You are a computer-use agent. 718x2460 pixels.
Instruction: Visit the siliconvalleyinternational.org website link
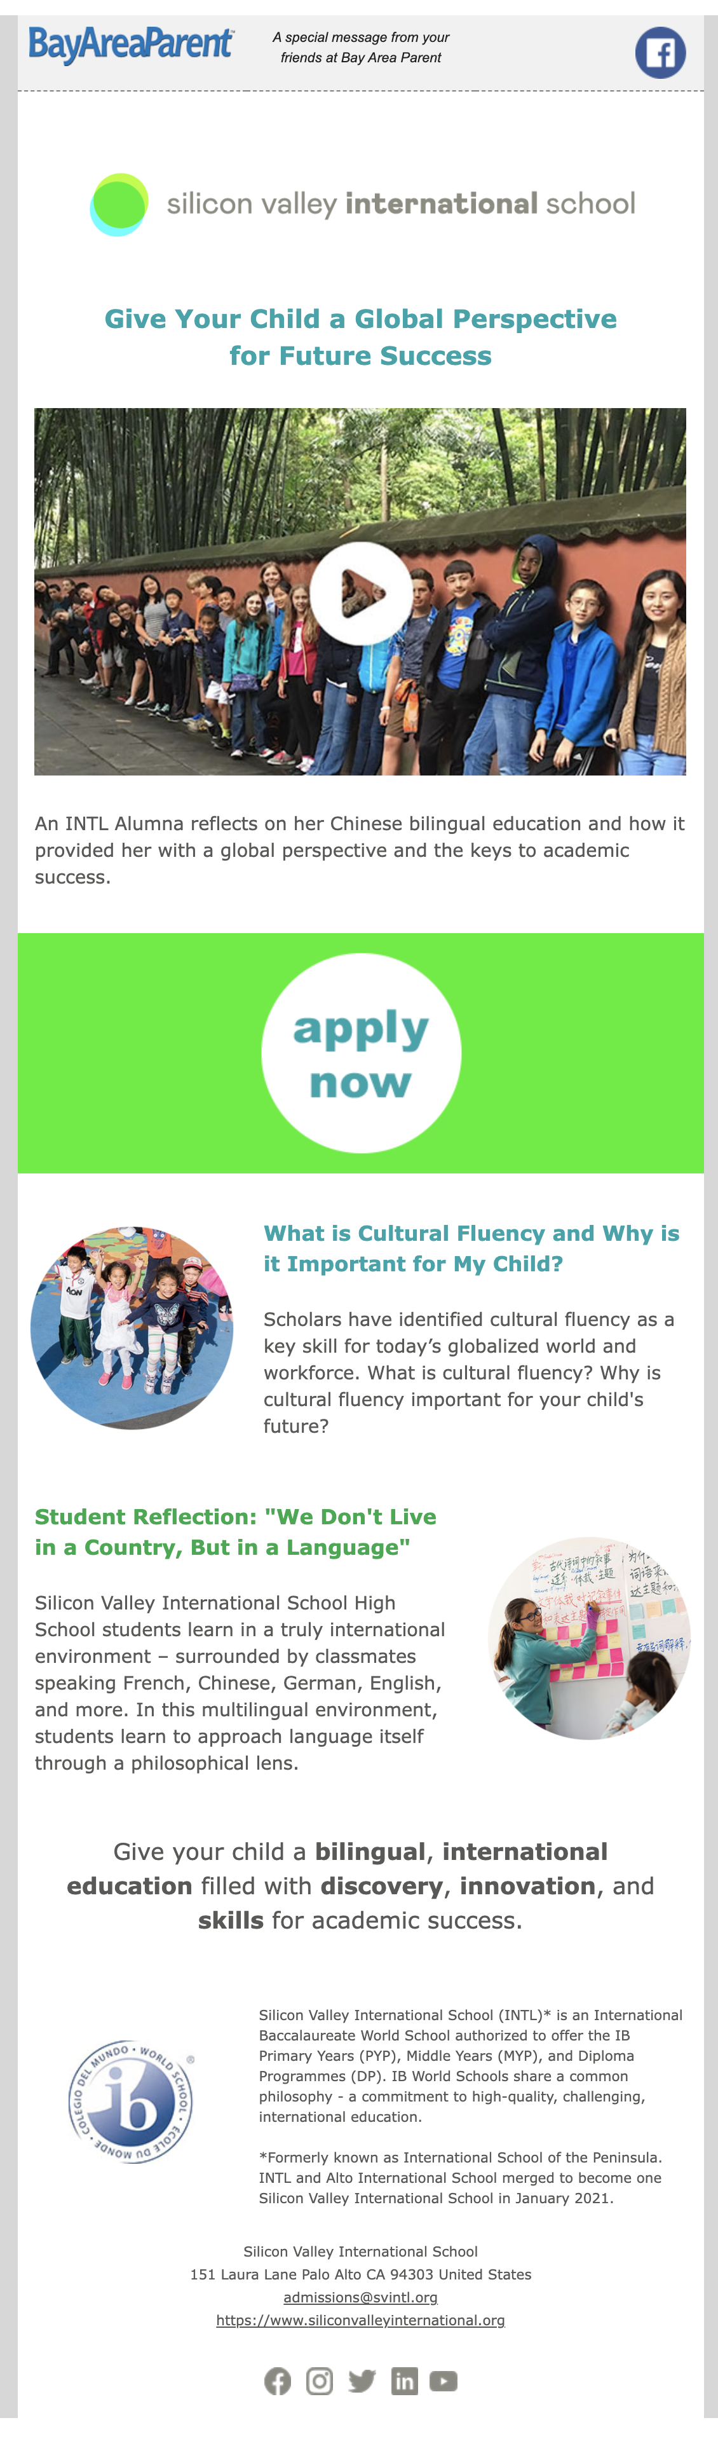[x=361, y=2321]
